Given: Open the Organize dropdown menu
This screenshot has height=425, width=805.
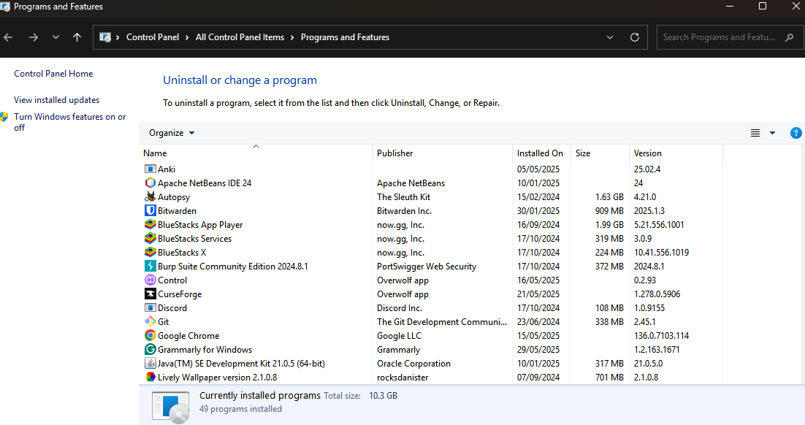Looking at the screenshot, I should [172, 133].
